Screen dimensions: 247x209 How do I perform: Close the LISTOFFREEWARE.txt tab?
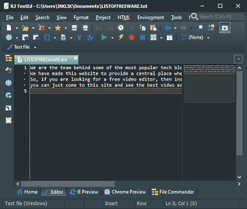pyautogui.click(x=75, y=58)
